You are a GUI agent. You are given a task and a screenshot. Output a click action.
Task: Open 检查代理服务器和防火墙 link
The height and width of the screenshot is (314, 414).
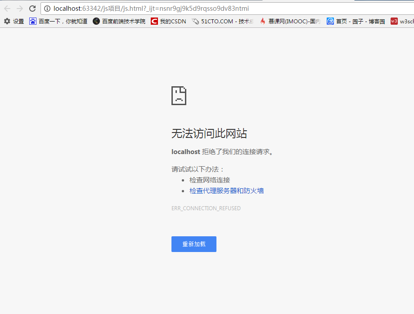(226, 191)
